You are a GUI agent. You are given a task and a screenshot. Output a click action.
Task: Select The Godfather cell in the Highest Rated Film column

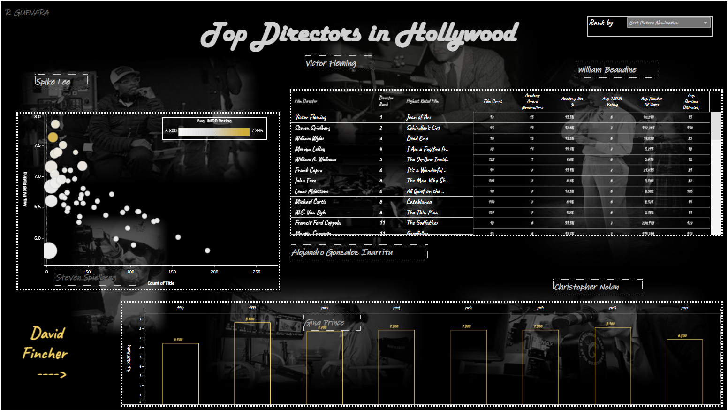point(422,223)
